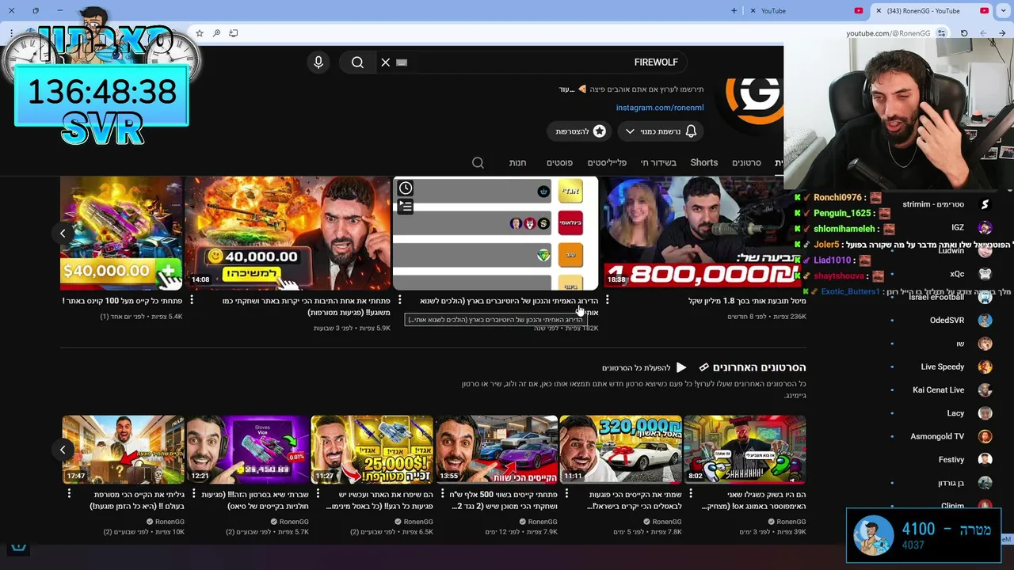The height and width of the screenshot is (570, 1014).
Task: Switch to the Shorts channel tab
Action: coord(703,162)
